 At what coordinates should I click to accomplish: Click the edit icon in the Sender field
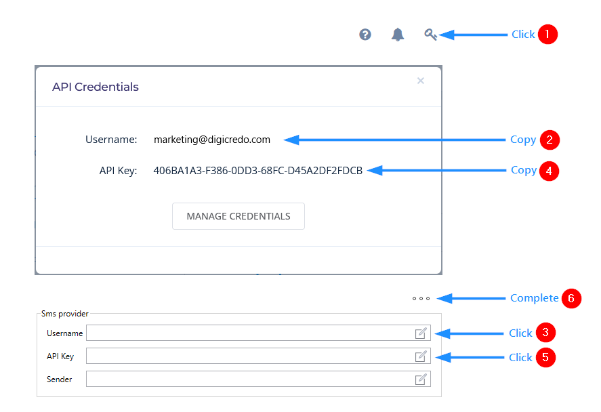(421, 379)
